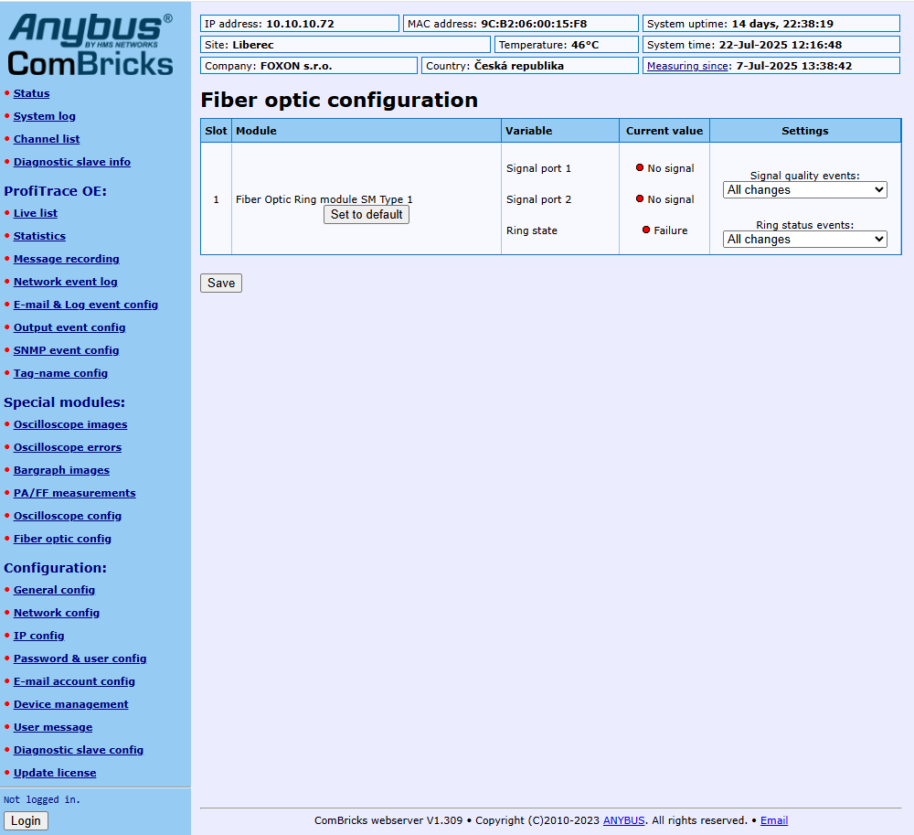This screenshot has width=914, height=835.
Task: Go to Message recording
Action: (67, 258)
